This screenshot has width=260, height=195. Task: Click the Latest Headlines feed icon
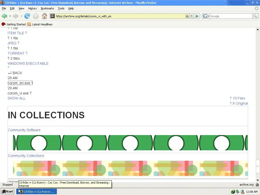(x=29, y=24)
